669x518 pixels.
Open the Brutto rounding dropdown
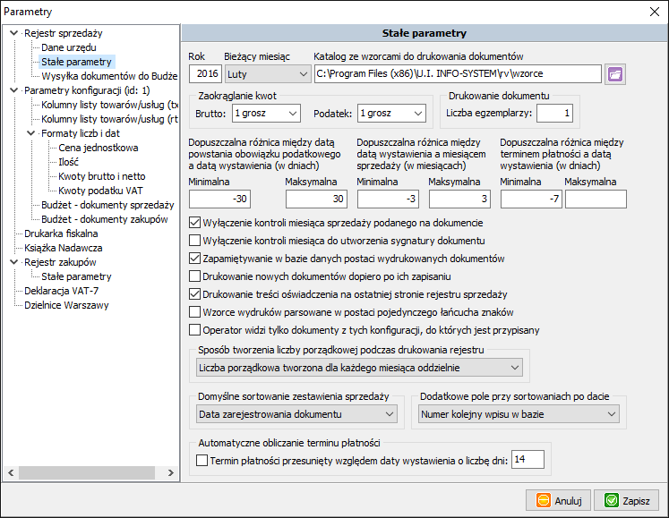[x=265, y=114]
